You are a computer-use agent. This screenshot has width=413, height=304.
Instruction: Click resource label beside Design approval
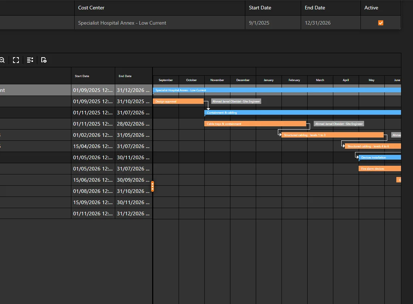click(x=236, y=101)
